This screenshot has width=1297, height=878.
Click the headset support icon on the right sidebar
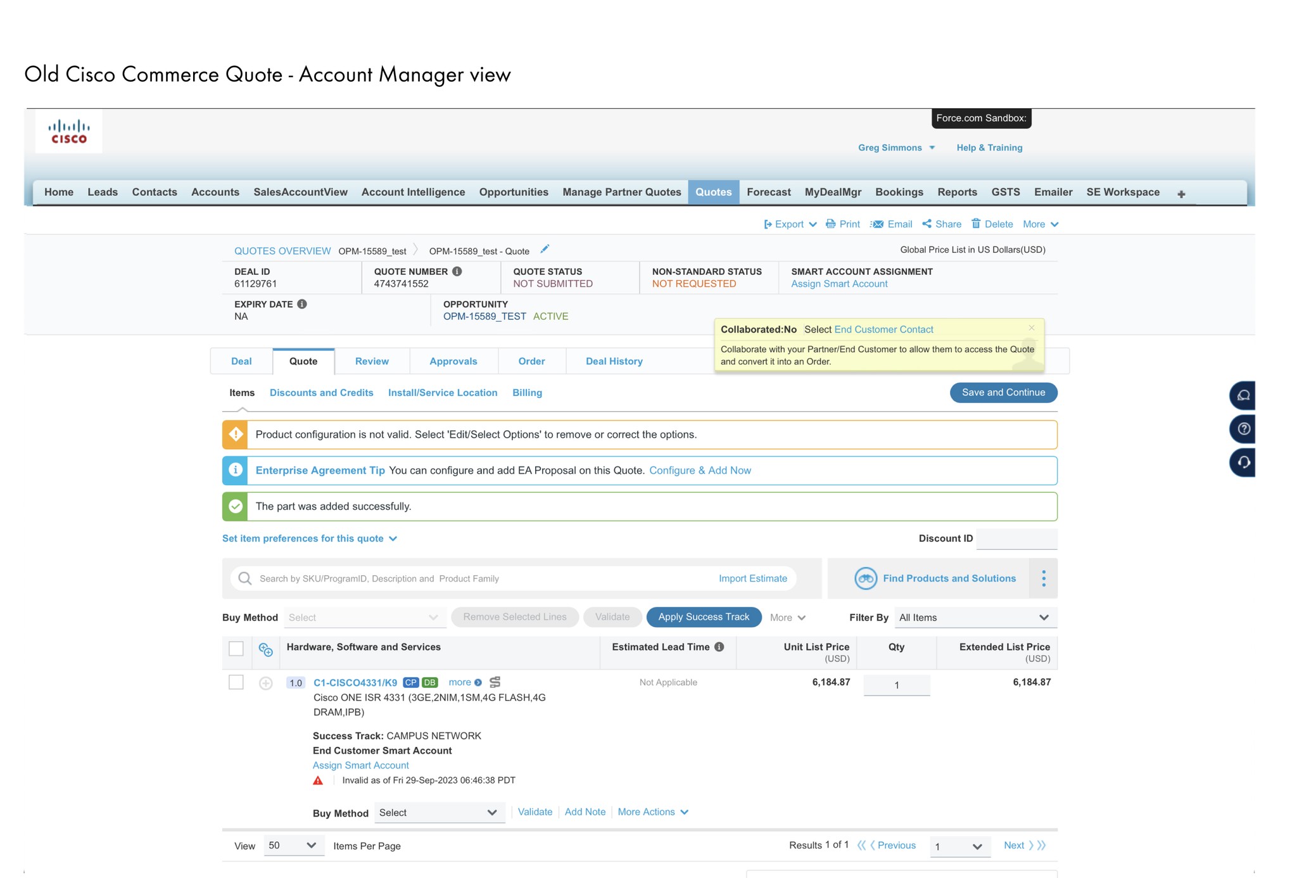(x=1243, y=462)
